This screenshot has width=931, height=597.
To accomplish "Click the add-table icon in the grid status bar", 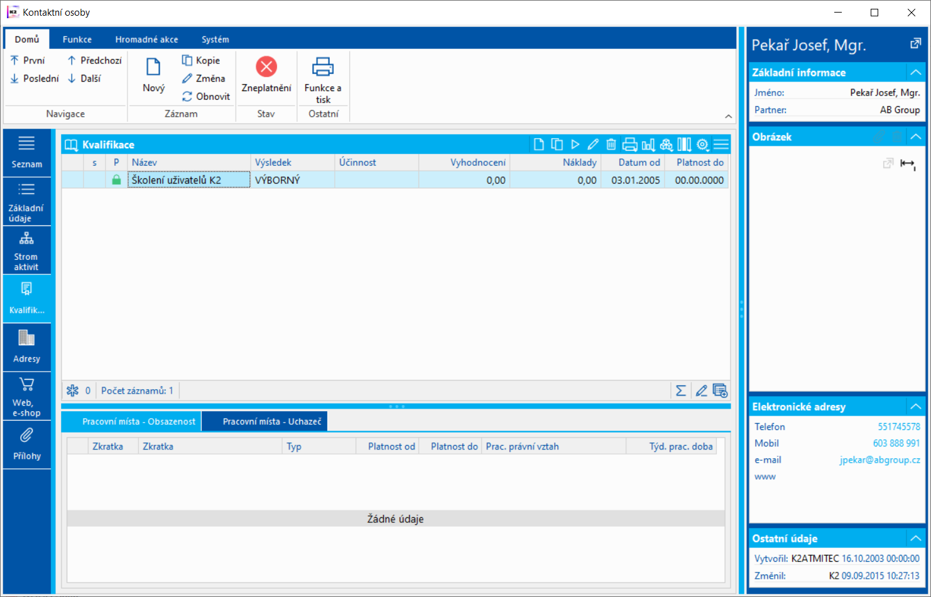I will click(721, 391).
